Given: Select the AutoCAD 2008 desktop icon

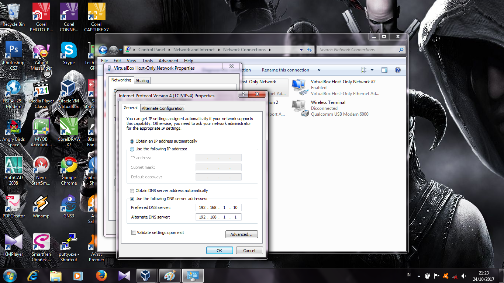Looking at the screenshot, I should click(14, 171).
